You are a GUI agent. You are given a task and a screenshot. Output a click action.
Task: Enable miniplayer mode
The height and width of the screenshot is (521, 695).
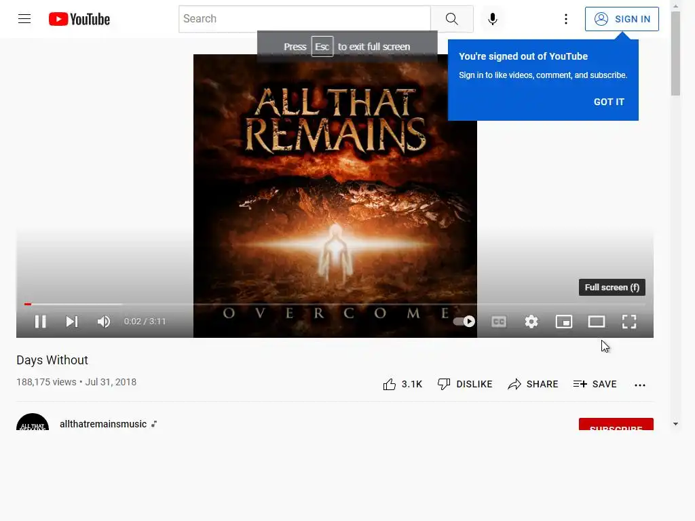pos(564,322)
